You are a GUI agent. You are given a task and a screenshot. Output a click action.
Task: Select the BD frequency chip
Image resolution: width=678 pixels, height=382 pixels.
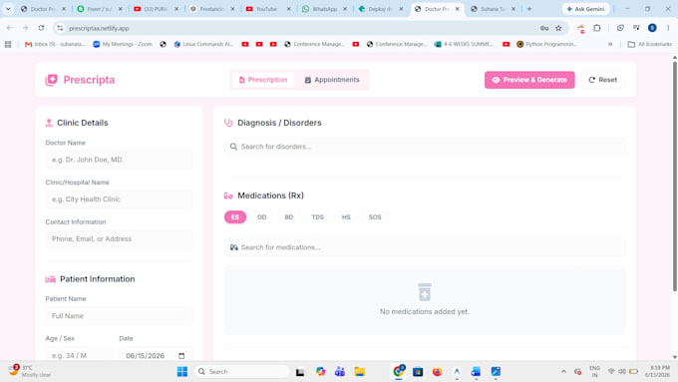[289, 217]
